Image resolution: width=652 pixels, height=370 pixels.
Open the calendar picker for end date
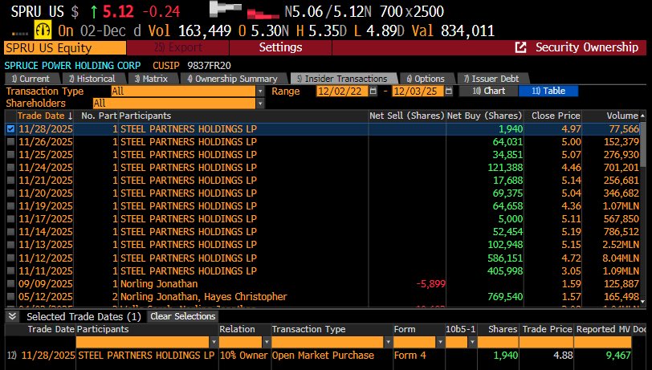click(448, 91)
